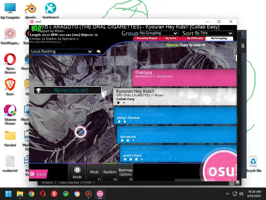This screenshot has height=200, width=266.
Task: Open the Mode selector button
Action: coord(77,172)
